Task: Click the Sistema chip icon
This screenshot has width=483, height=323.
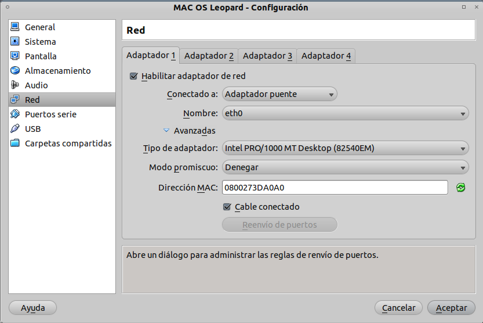Action: click(x=15, y=41)
